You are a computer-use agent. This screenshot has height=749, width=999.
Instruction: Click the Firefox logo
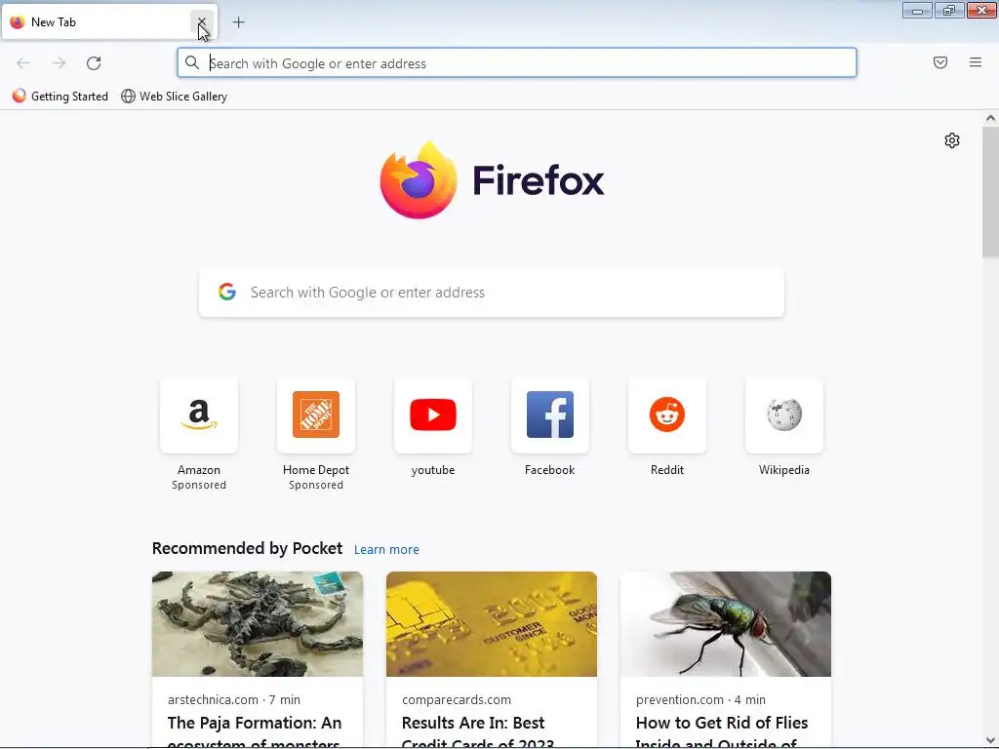(x=492, y=180)
